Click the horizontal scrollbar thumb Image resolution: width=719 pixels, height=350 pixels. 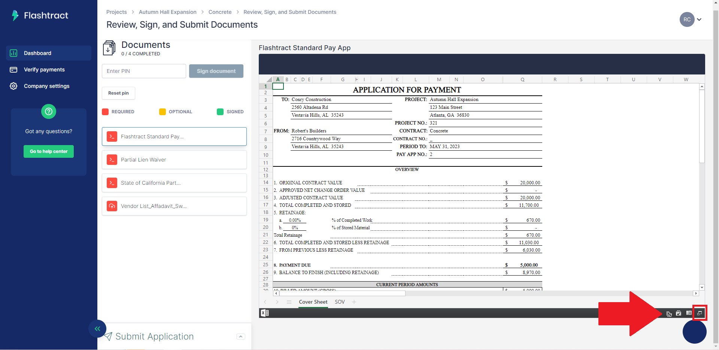(342, 294)
